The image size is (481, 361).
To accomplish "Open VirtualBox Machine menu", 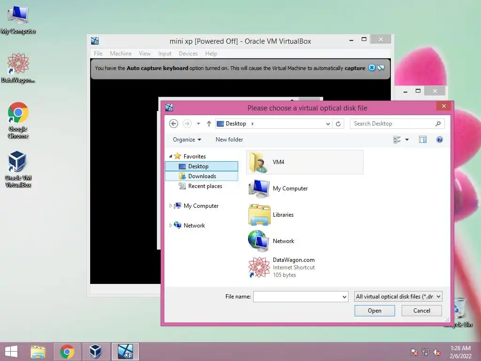I will tap(121, 54).
